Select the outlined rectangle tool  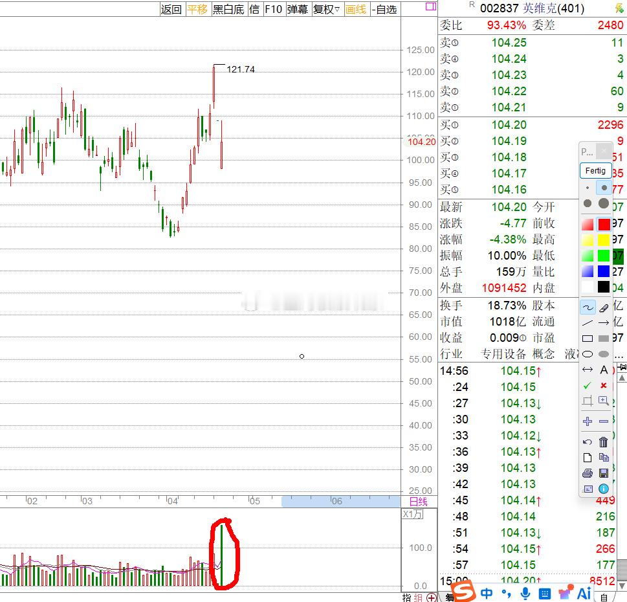pos(588,339)
